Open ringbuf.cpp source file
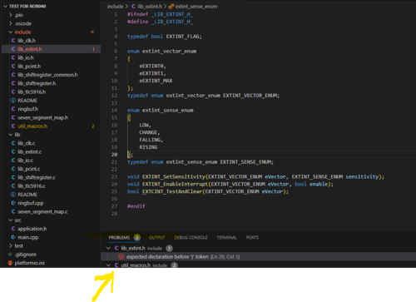Viewport: 416px width, 302px height. 31,203
